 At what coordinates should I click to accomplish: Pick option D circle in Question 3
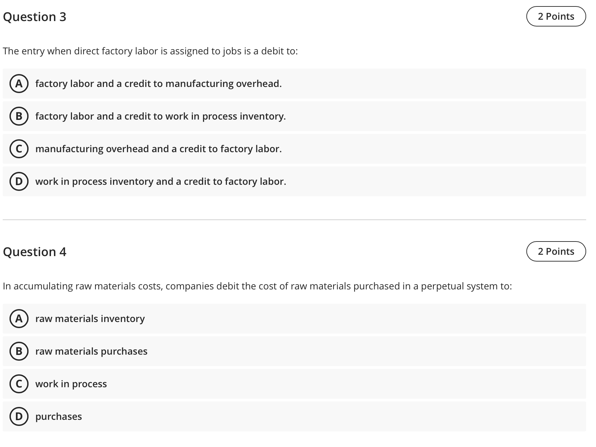(x=19, y=181)
